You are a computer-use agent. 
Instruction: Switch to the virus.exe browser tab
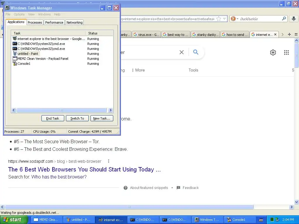point(147,35)
